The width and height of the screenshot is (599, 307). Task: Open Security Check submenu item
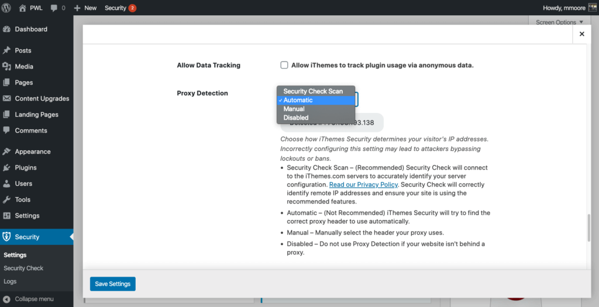(x=23, y=268)
